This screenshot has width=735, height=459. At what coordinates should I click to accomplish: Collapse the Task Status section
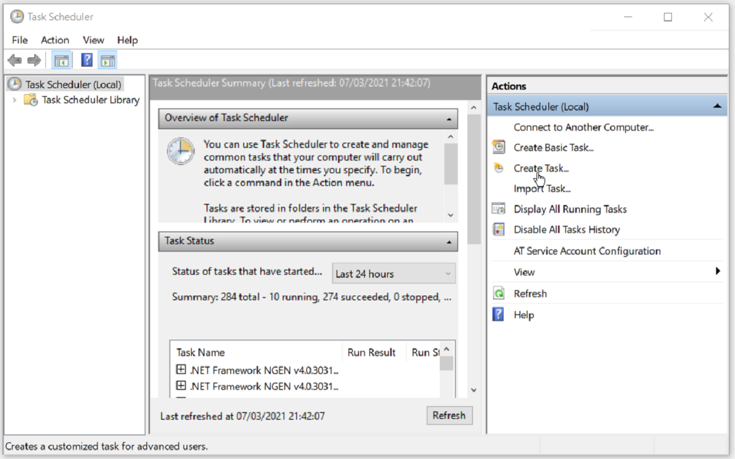click(449, 241)
